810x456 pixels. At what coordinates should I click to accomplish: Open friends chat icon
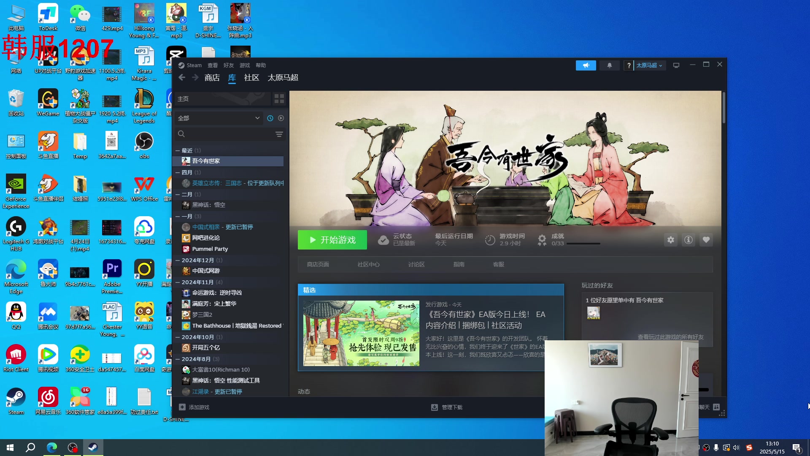click(716, 407)
